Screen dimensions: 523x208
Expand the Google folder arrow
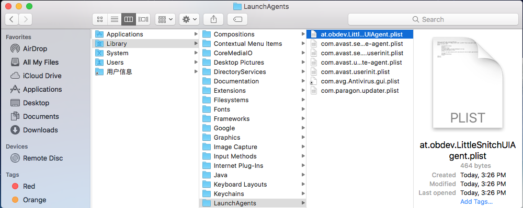click(303, 128)
